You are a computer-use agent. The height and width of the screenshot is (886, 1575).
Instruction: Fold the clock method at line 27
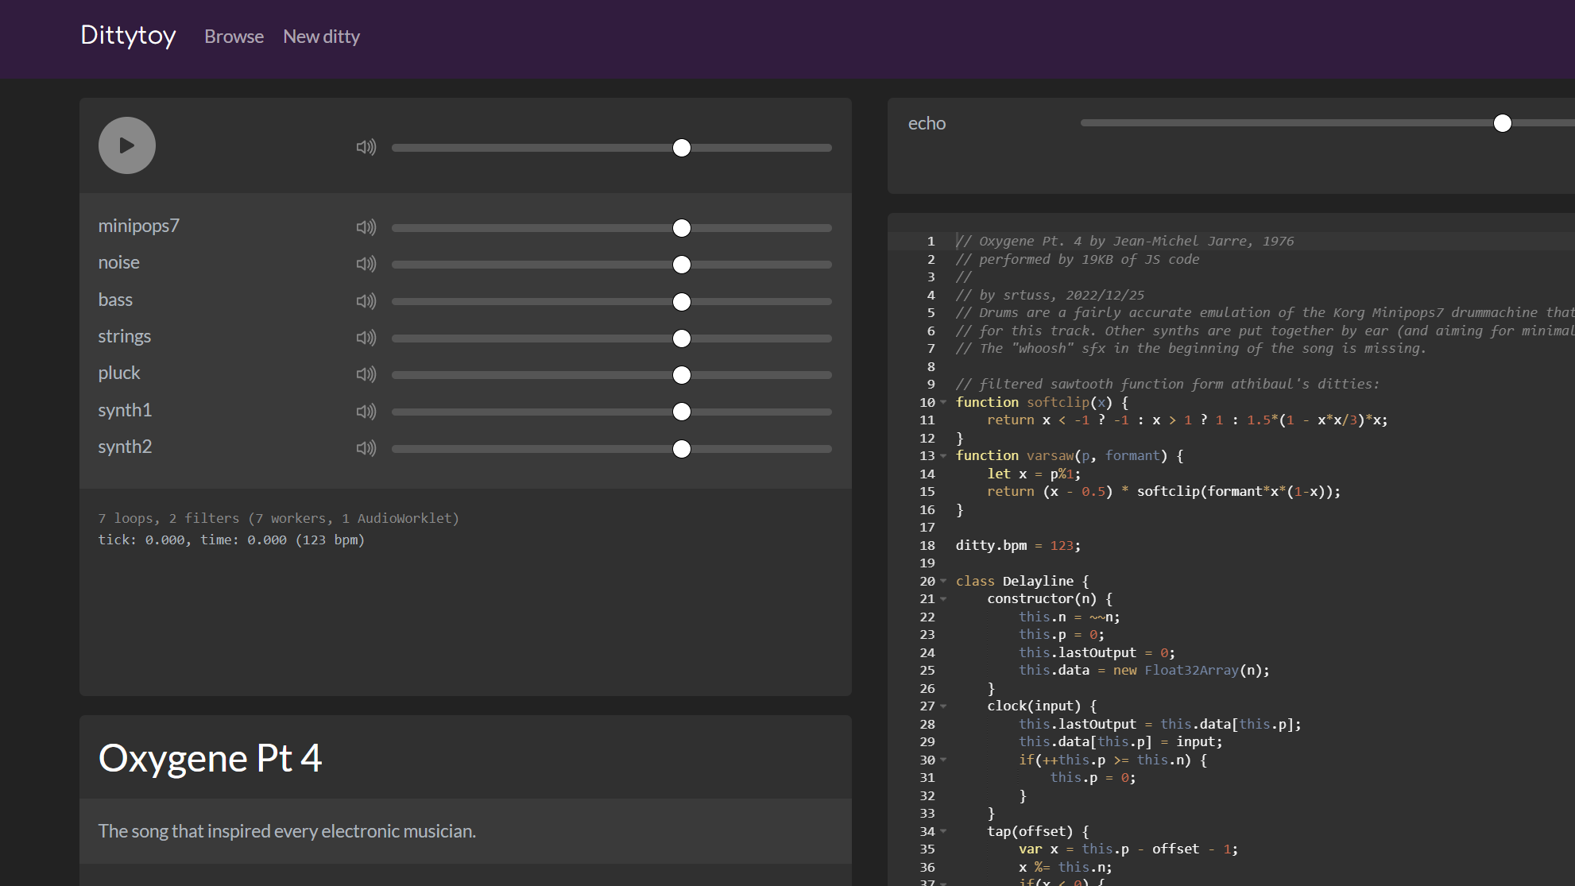(943, 706)
